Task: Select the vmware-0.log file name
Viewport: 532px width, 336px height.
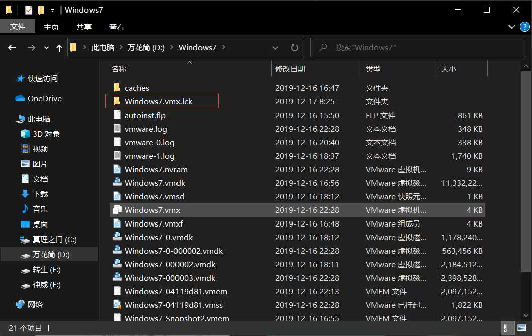Action: 150,143
